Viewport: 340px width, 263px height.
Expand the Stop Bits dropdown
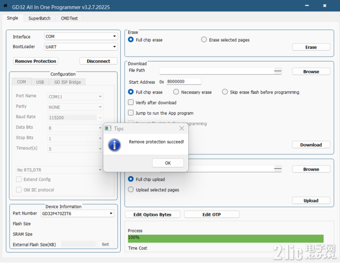(75, 138)
